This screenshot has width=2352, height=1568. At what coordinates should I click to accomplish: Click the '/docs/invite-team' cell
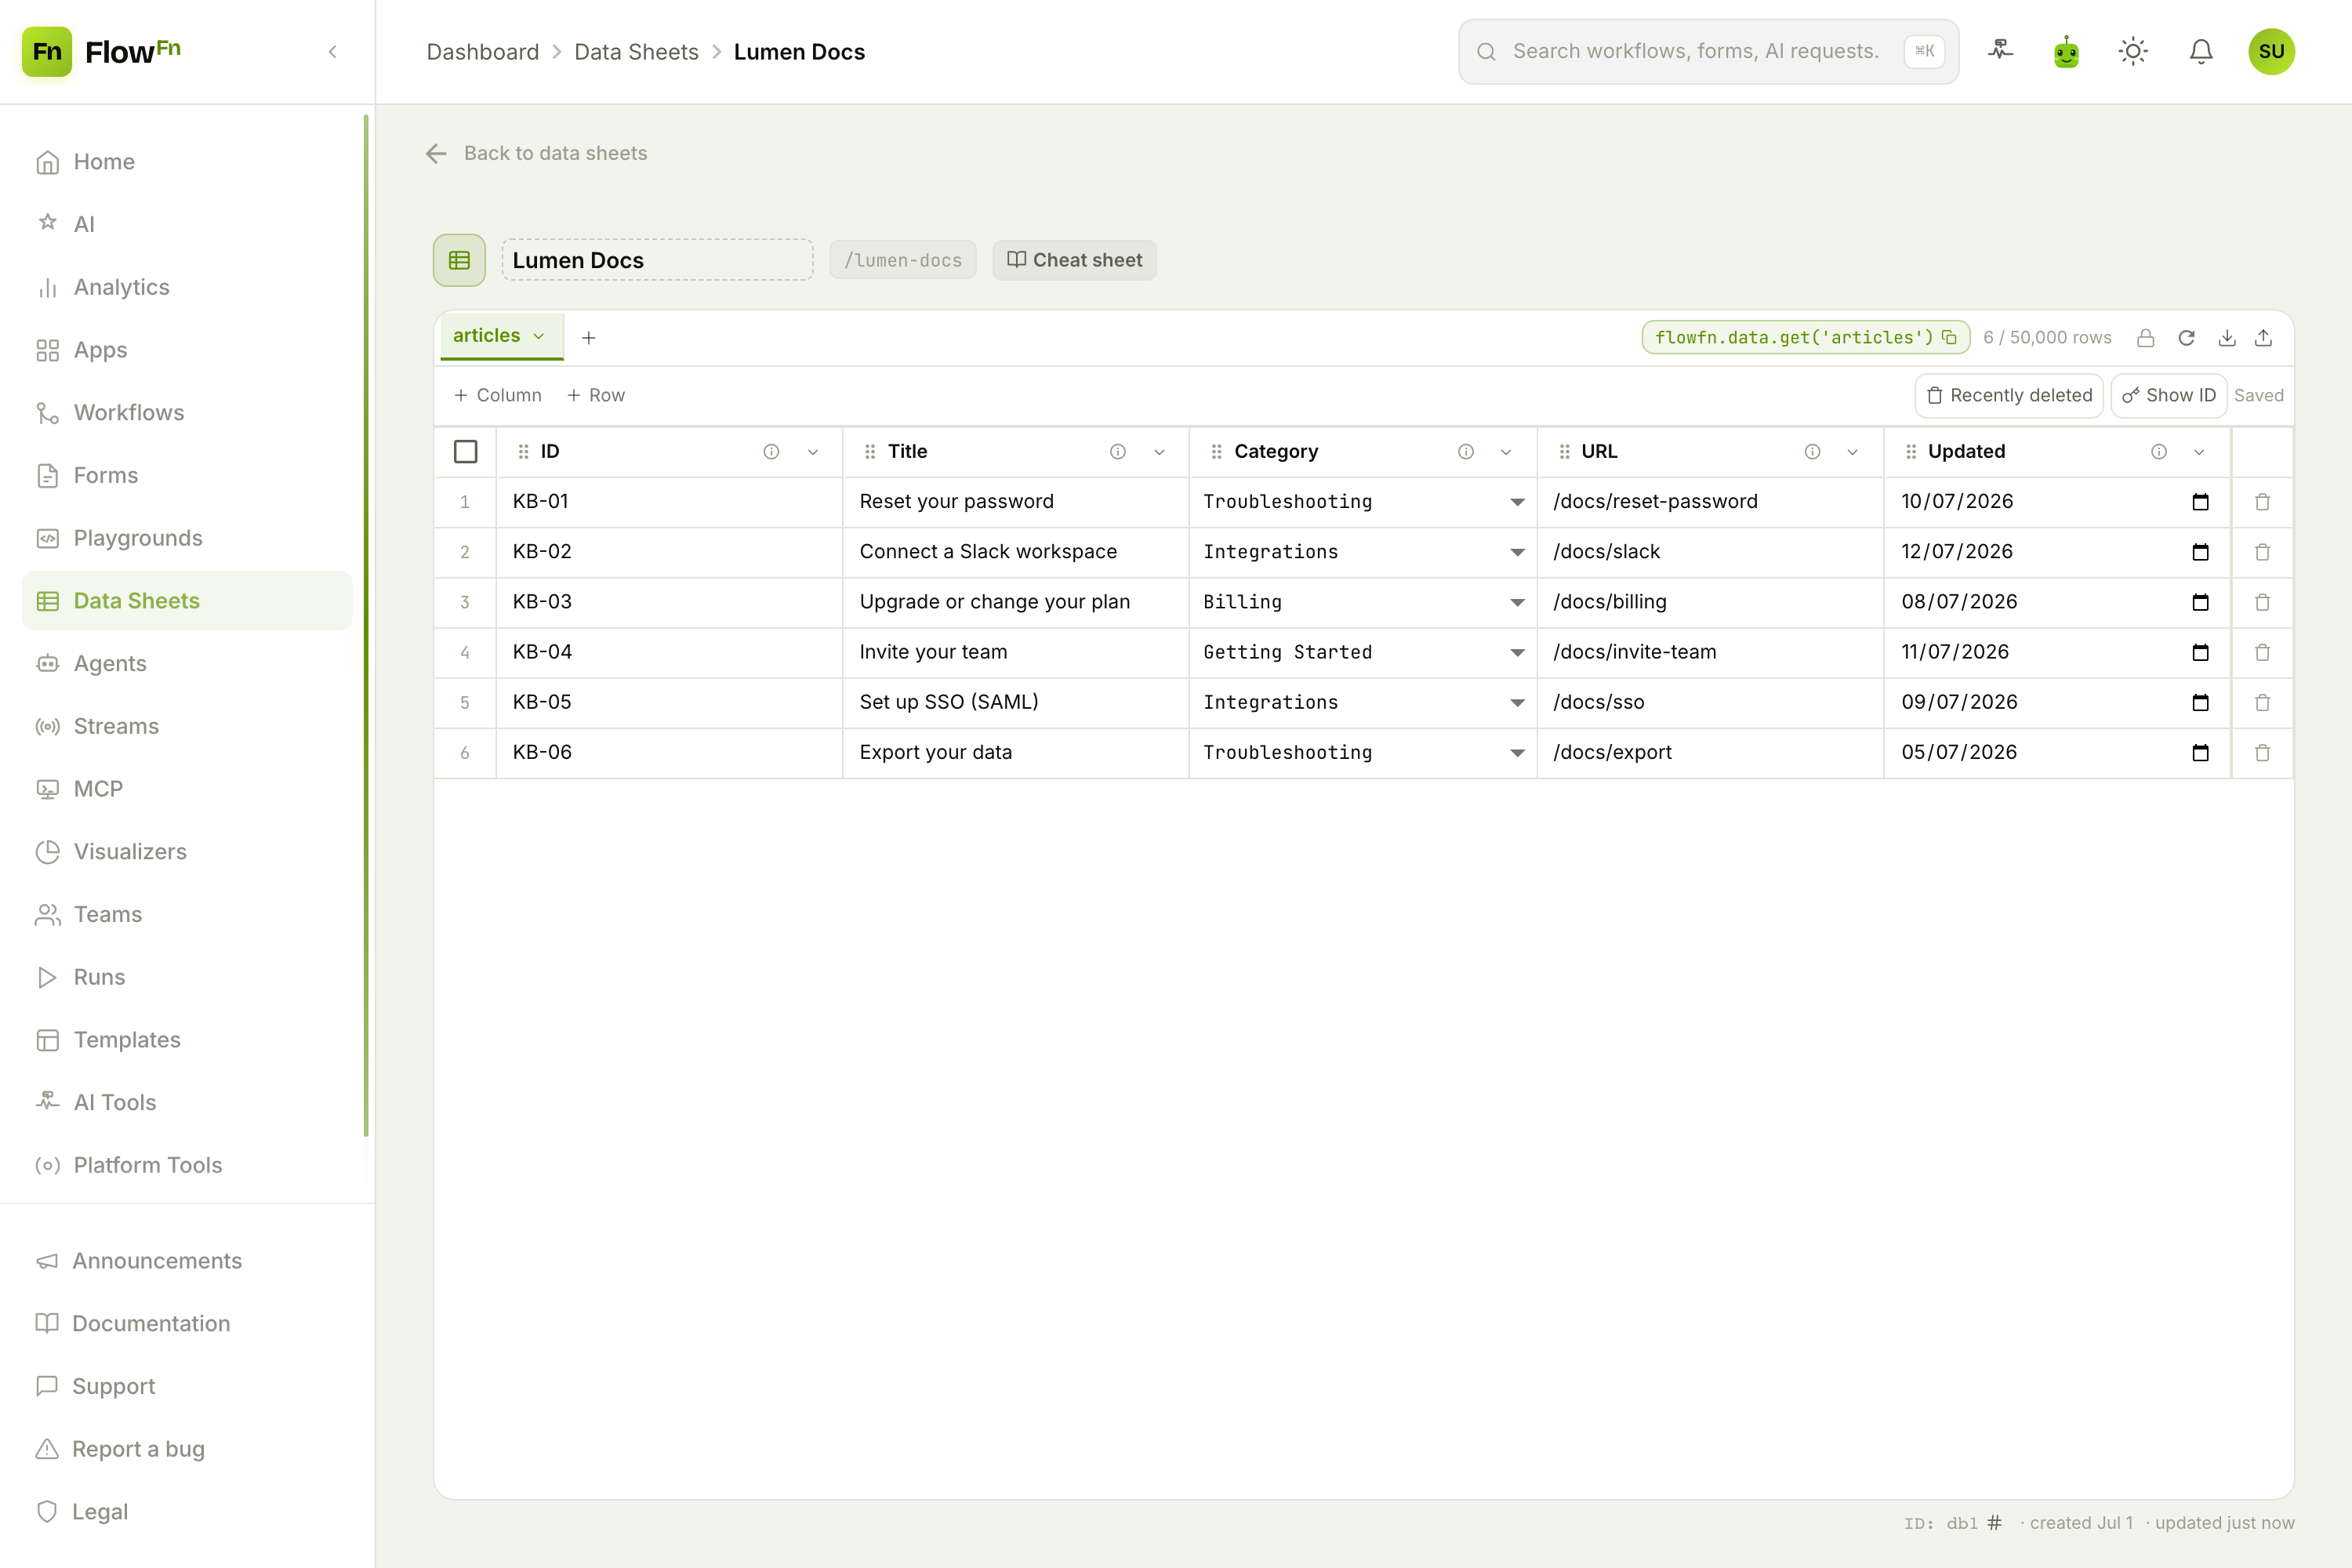pos(1710,653)
